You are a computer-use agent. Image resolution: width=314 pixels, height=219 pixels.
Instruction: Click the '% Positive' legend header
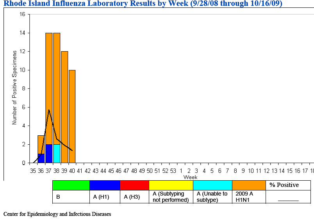click(x=284, y=185)
